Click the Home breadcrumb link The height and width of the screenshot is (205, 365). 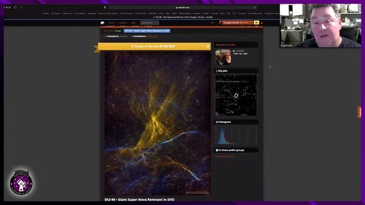[109, 31]
